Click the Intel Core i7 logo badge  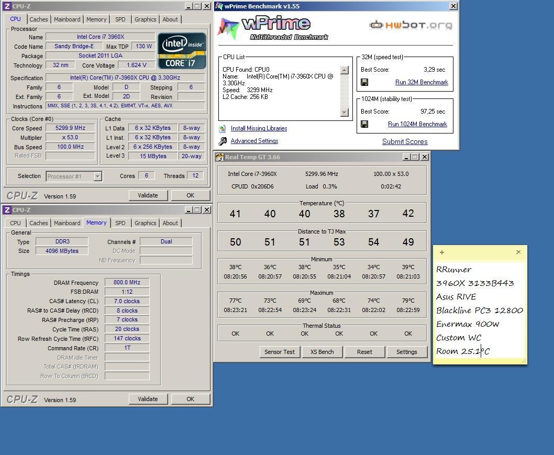click(182, 51)
